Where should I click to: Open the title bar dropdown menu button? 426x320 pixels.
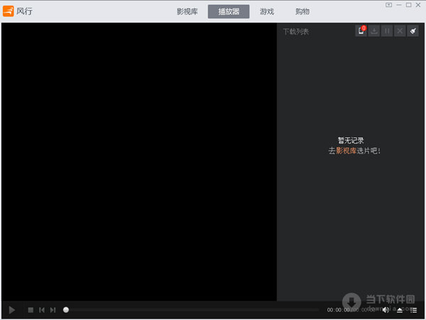tap(389, 5)
